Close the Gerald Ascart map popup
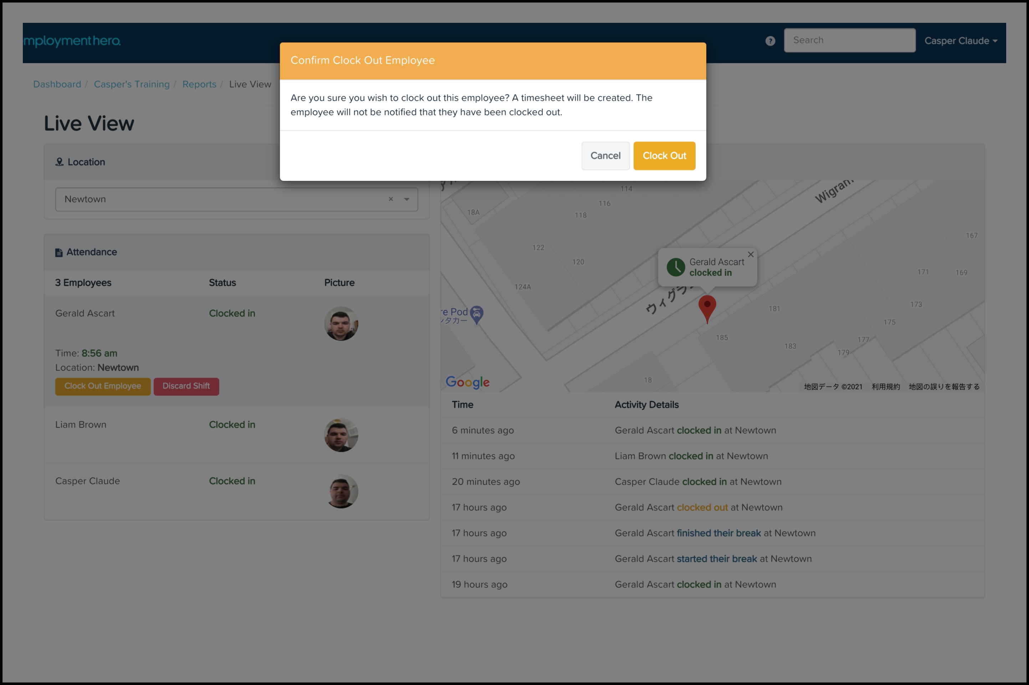 pyautogui.click(x=751, y=254)
